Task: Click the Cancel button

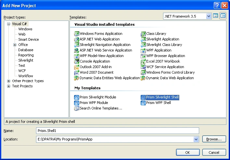Action: click(214, 153)
